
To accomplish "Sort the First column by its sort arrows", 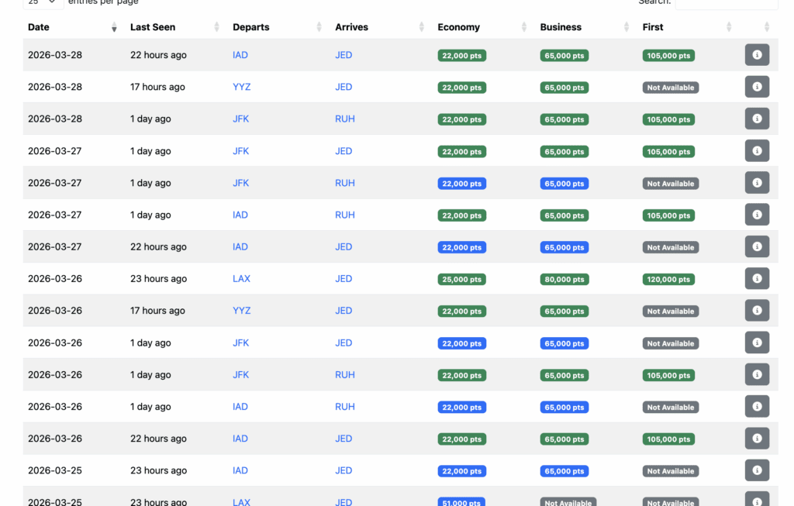I will tap(728, 26).
